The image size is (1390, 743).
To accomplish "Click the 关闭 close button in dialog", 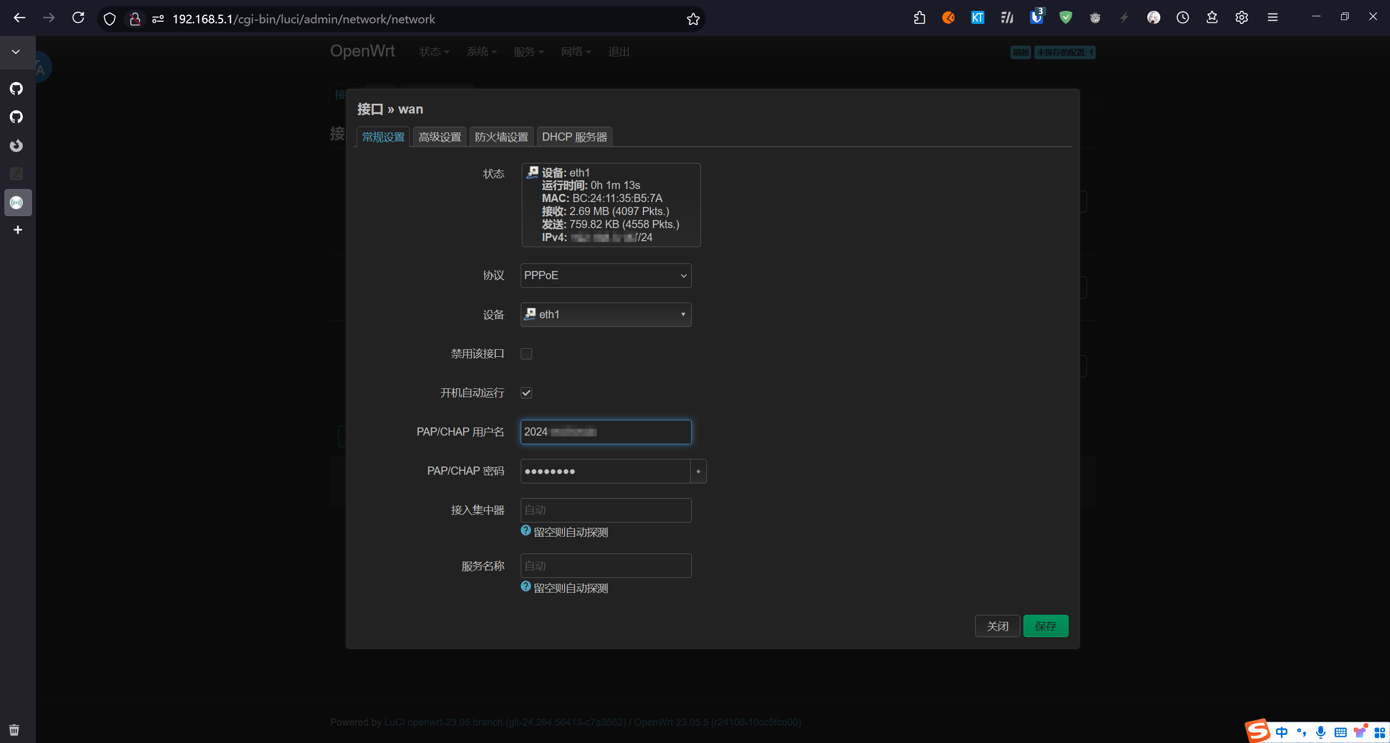I will coord(997,626).
